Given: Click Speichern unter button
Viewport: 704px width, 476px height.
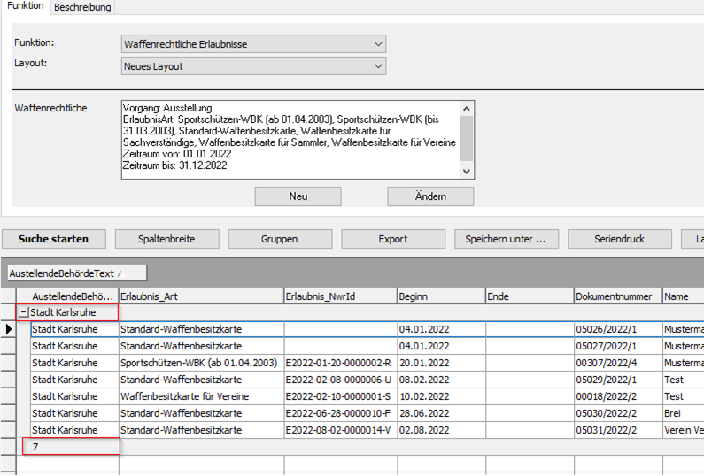Looking at the screenshot, I should [x=506, y=239].
